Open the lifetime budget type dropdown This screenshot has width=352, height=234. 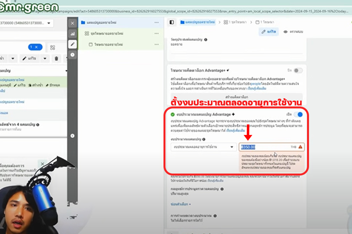203,147
